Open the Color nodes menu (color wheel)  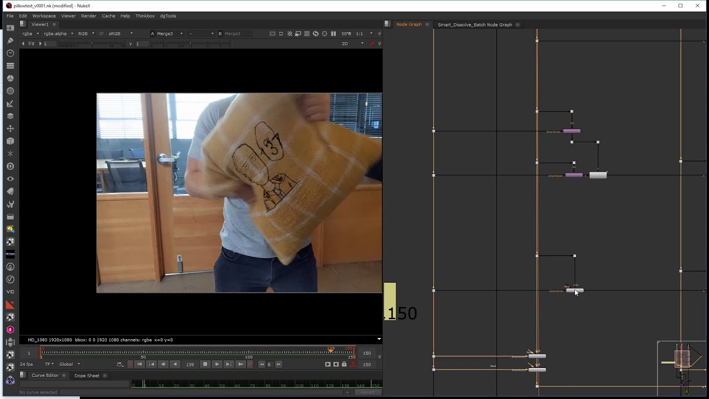(10, 78)
